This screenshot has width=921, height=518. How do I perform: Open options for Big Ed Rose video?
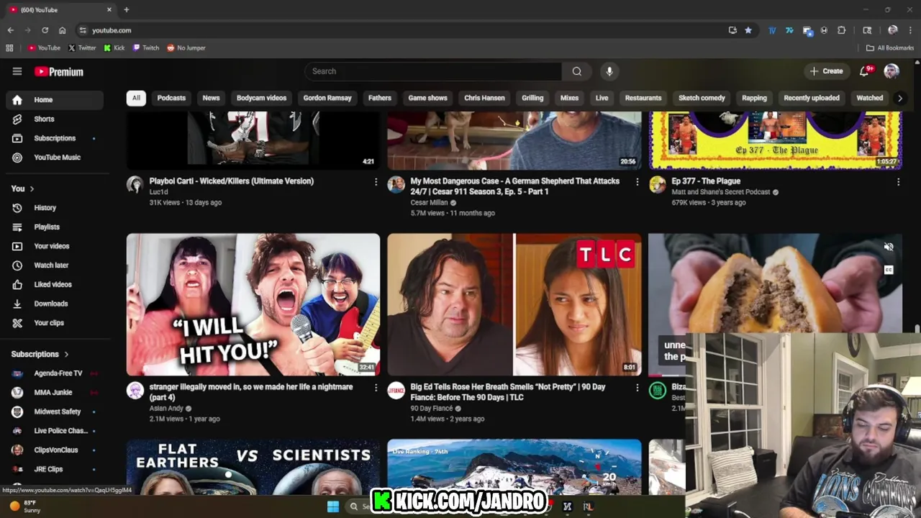637,388
